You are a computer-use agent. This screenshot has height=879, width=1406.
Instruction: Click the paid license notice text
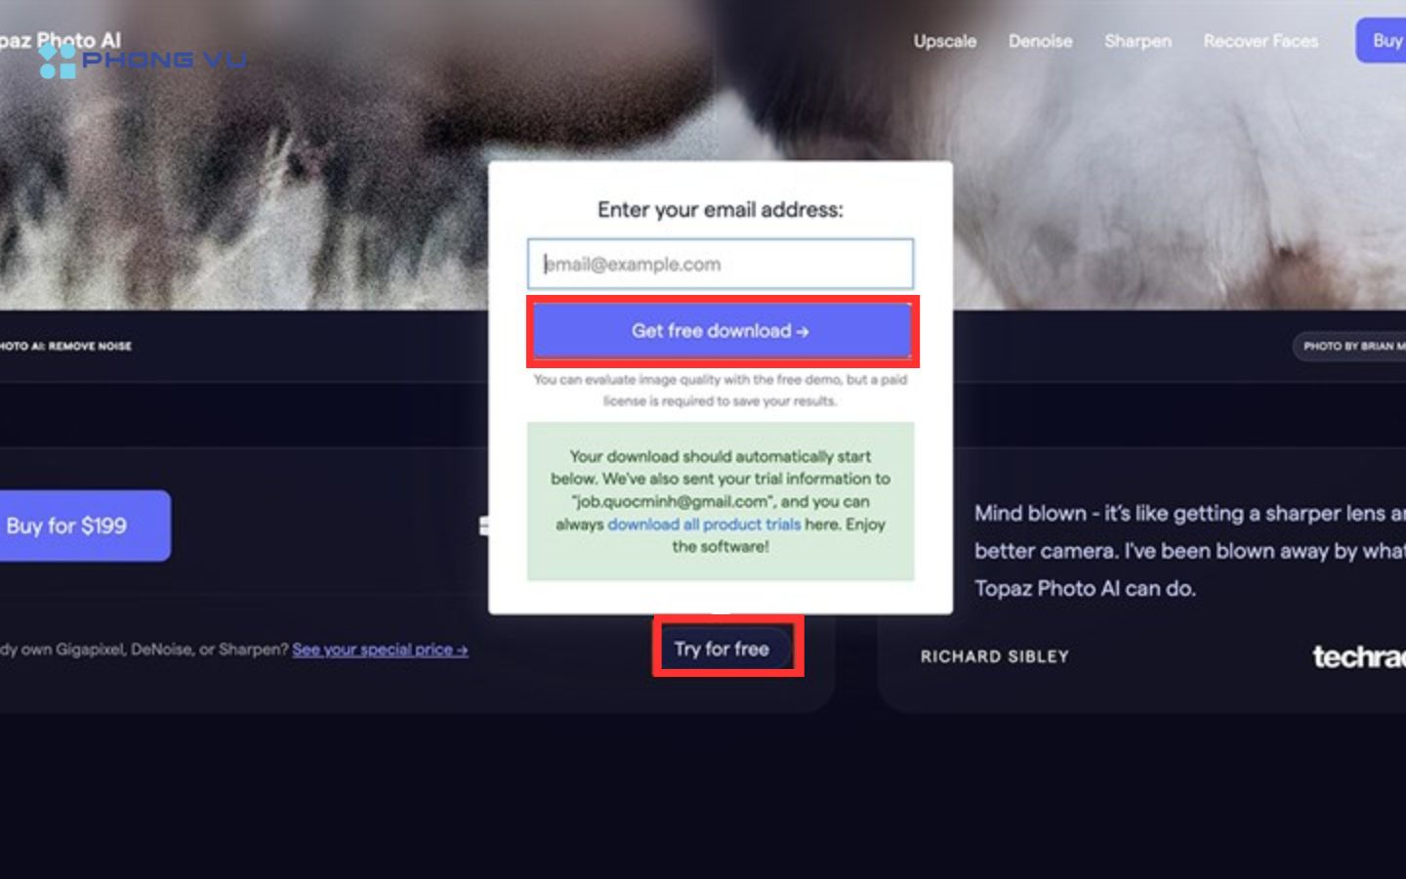click(x=721, y=390)
